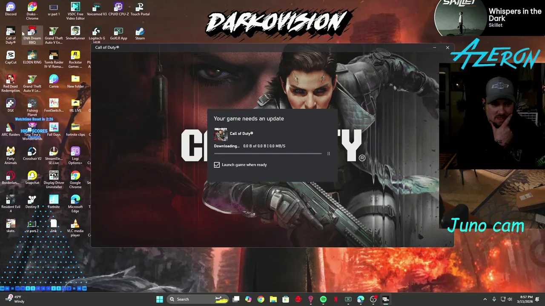
Task: Open the Display Driver Uninstaller shortcut
Action: (54, 180)
